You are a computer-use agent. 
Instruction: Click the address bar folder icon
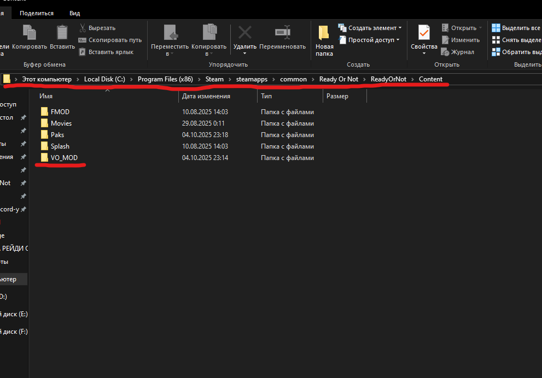(x=7, y=79)
